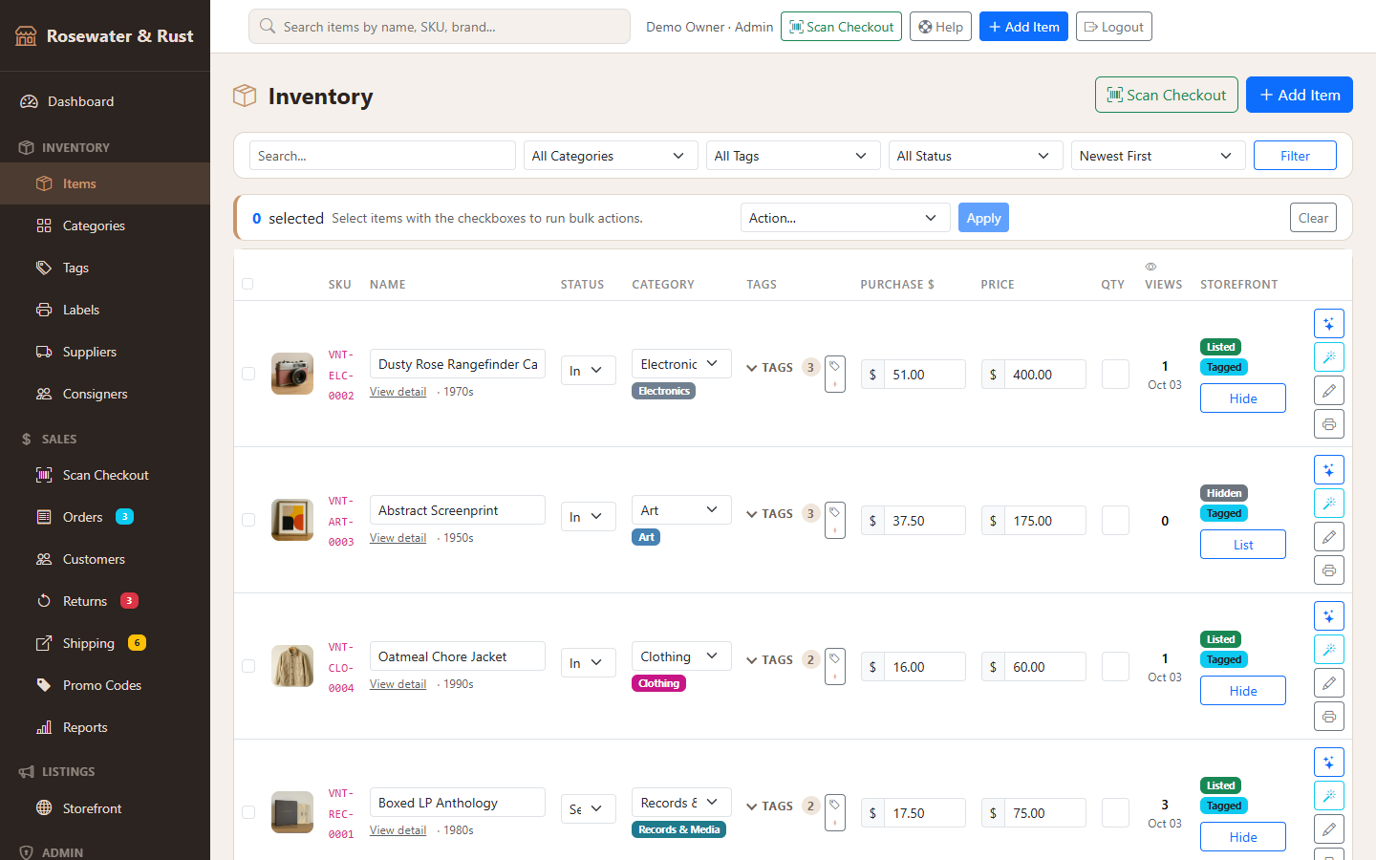Check the Abstract Screenprint row checkbox
Viewport: 1376px width, 860px height.
(x=248, y=520)
